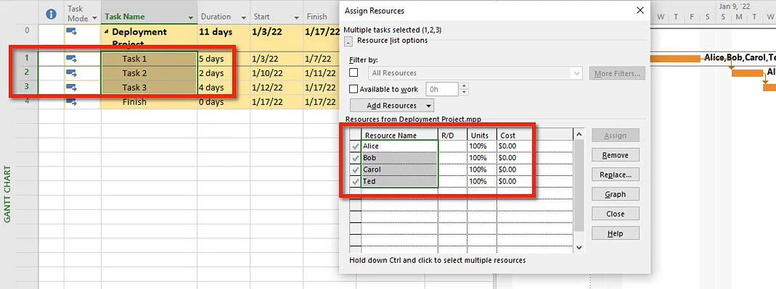Click Task 2 orange Gantt bar

tap(747, 73)
